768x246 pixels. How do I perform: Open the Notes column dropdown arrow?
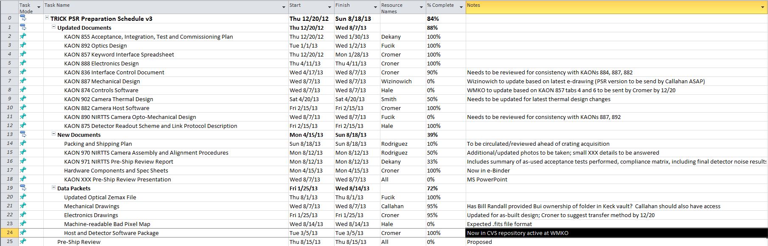[x=762, y=7]
